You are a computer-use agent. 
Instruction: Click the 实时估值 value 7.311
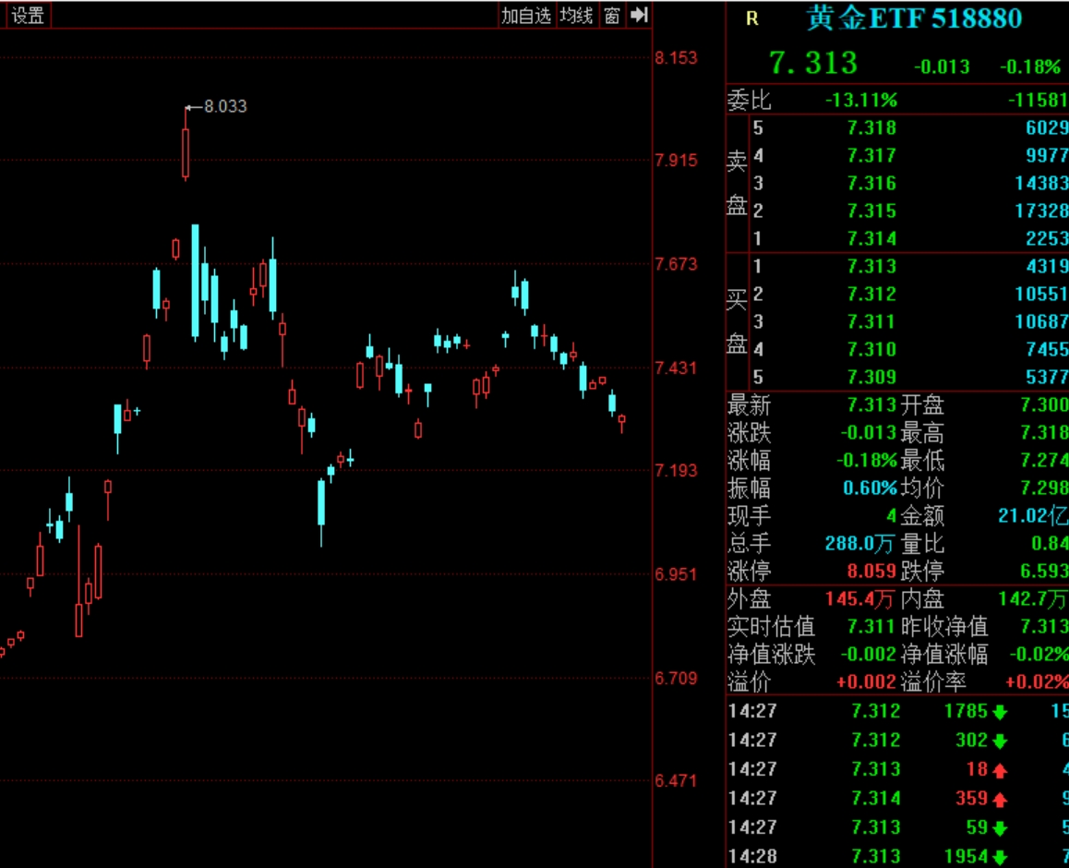(871, 627)
